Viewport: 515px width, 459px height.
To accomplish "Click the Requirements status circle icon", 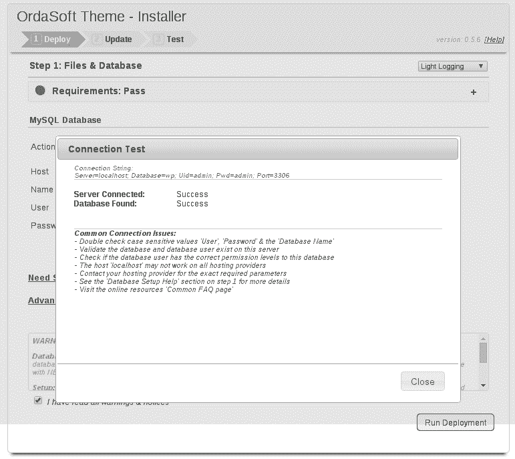I will [x=40, y=91].
